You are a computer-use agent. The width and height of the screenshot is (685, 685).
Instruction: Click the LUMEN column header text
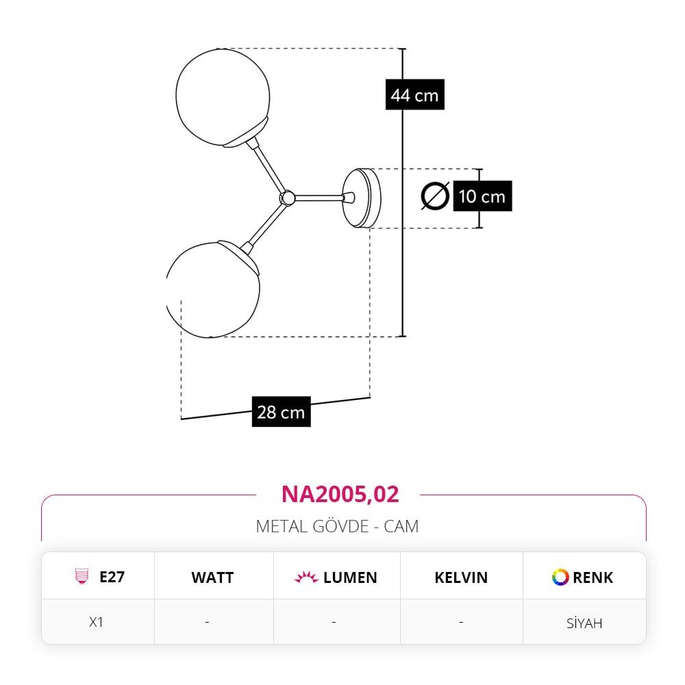[x=350, y=577]
